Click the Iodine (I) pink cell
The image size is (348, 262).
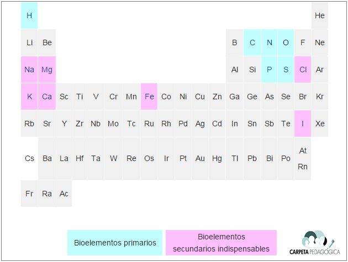(303, 124)
